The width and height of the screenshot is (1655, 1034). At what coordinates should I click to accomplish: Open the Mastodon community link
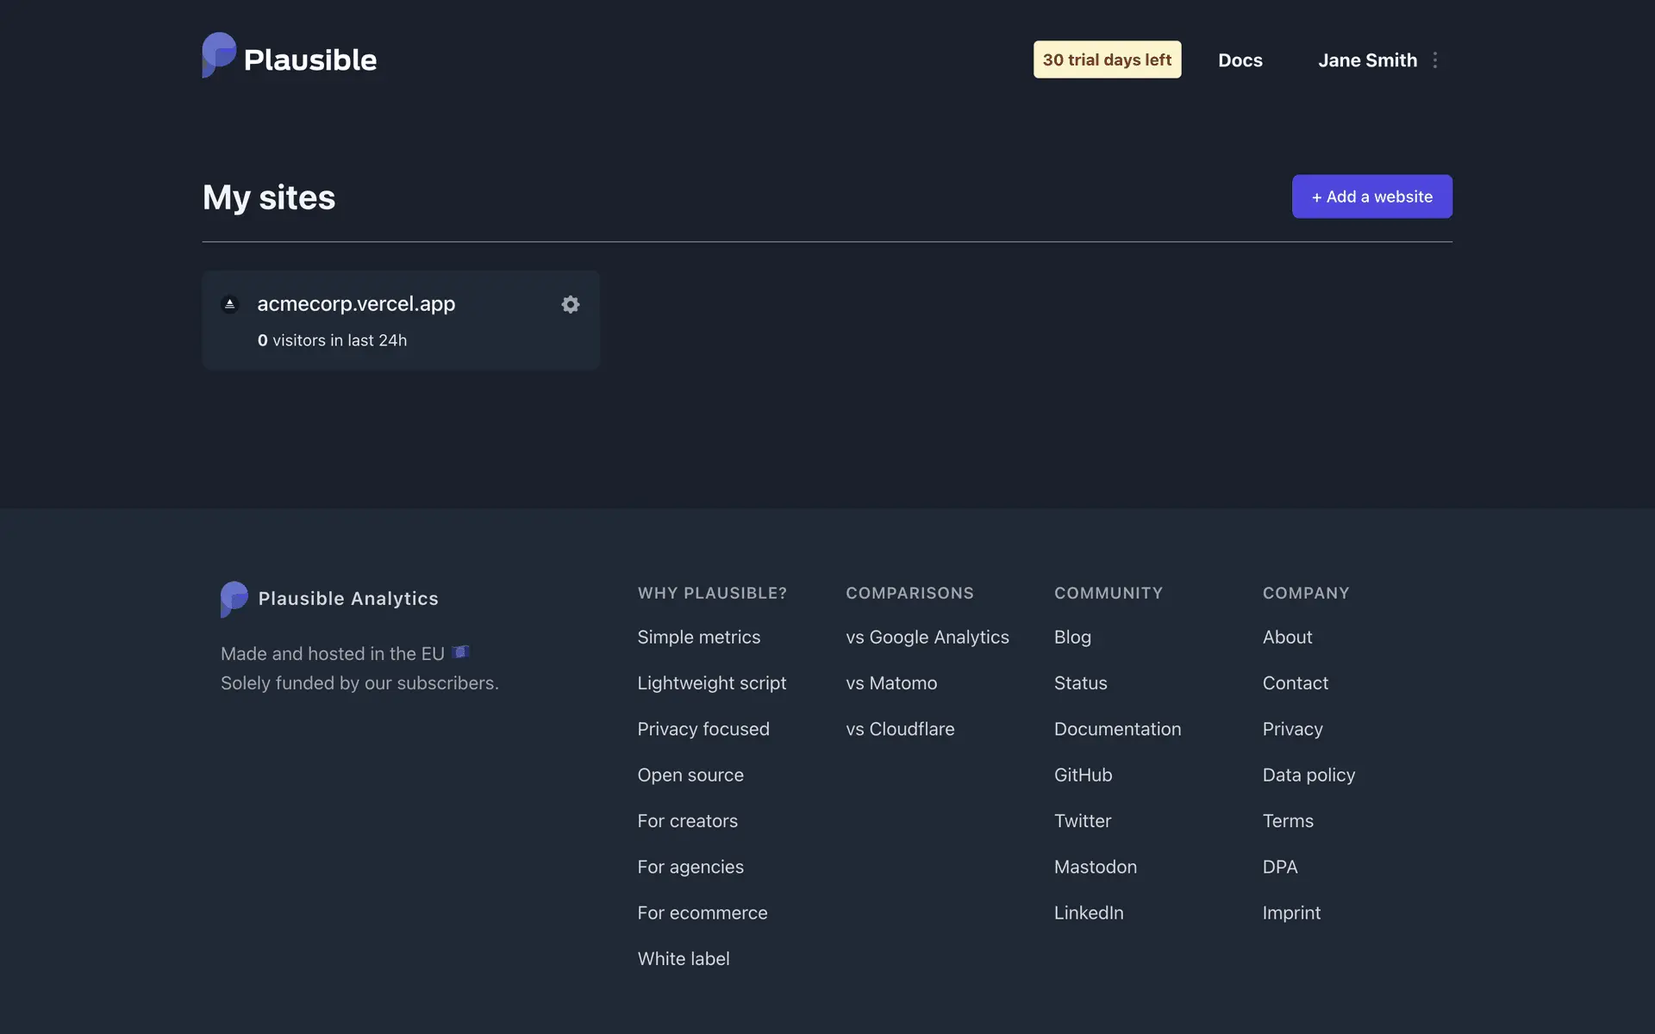[x=1095, y=867]
